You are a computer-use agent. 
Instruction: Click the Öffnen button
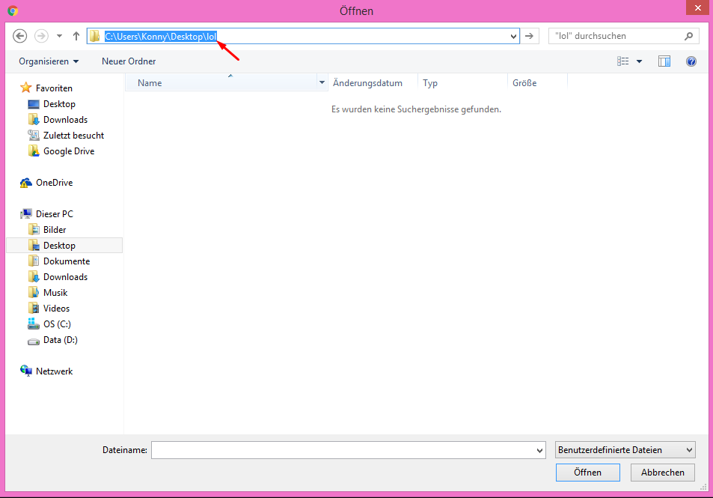587,473
